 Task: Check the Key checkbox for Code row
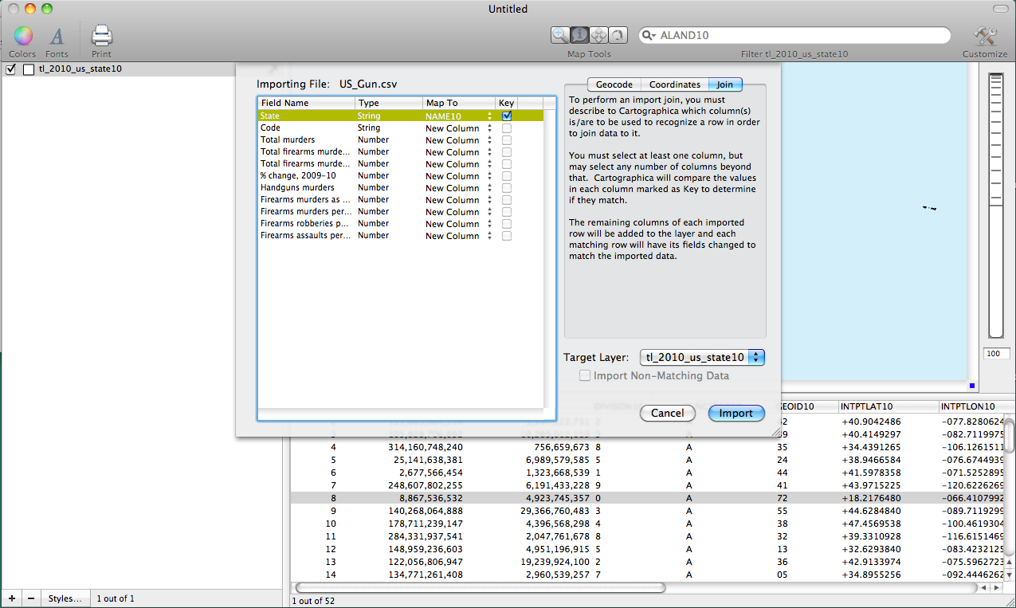[507, 127]
